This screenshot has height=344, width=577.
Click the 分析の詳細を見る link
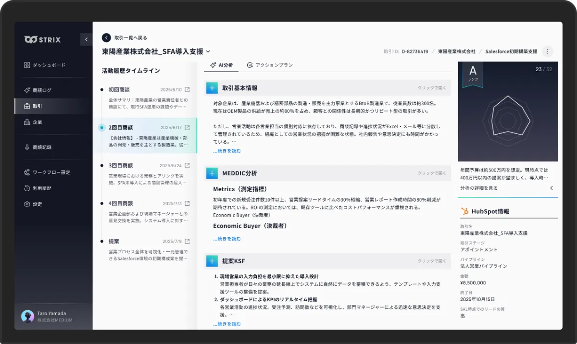click(479, 188)
